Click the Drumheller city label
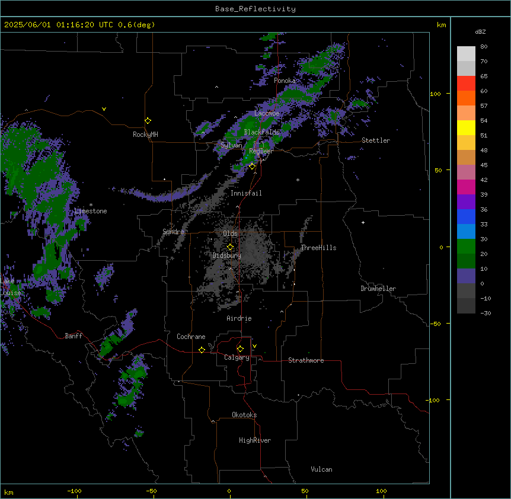The width and height of the screenshot is (511, 499). 378,289
